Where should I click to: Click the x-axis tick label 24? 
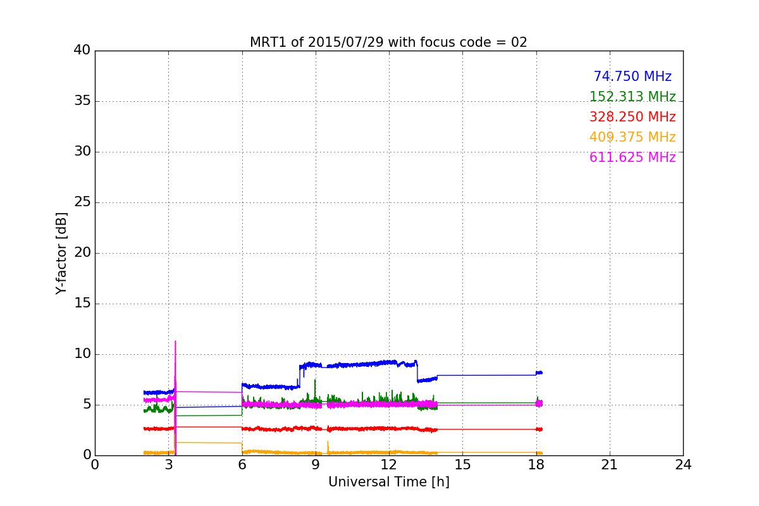coord(683,465)
